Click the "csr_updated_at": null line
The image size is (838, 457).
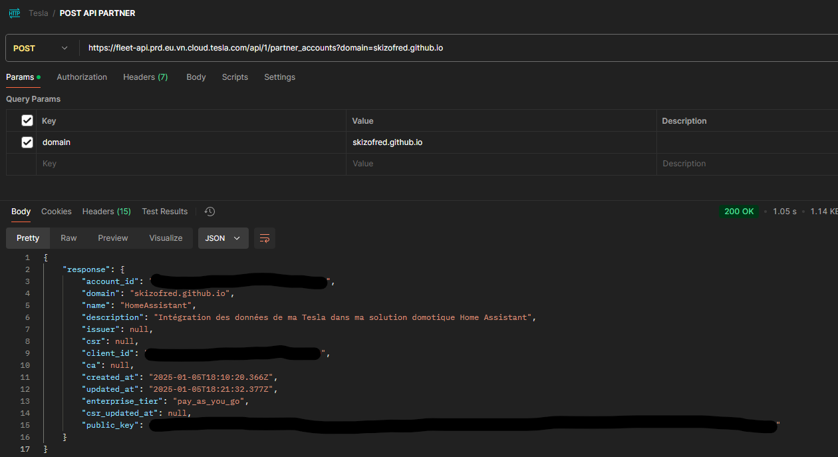[136, 413]
